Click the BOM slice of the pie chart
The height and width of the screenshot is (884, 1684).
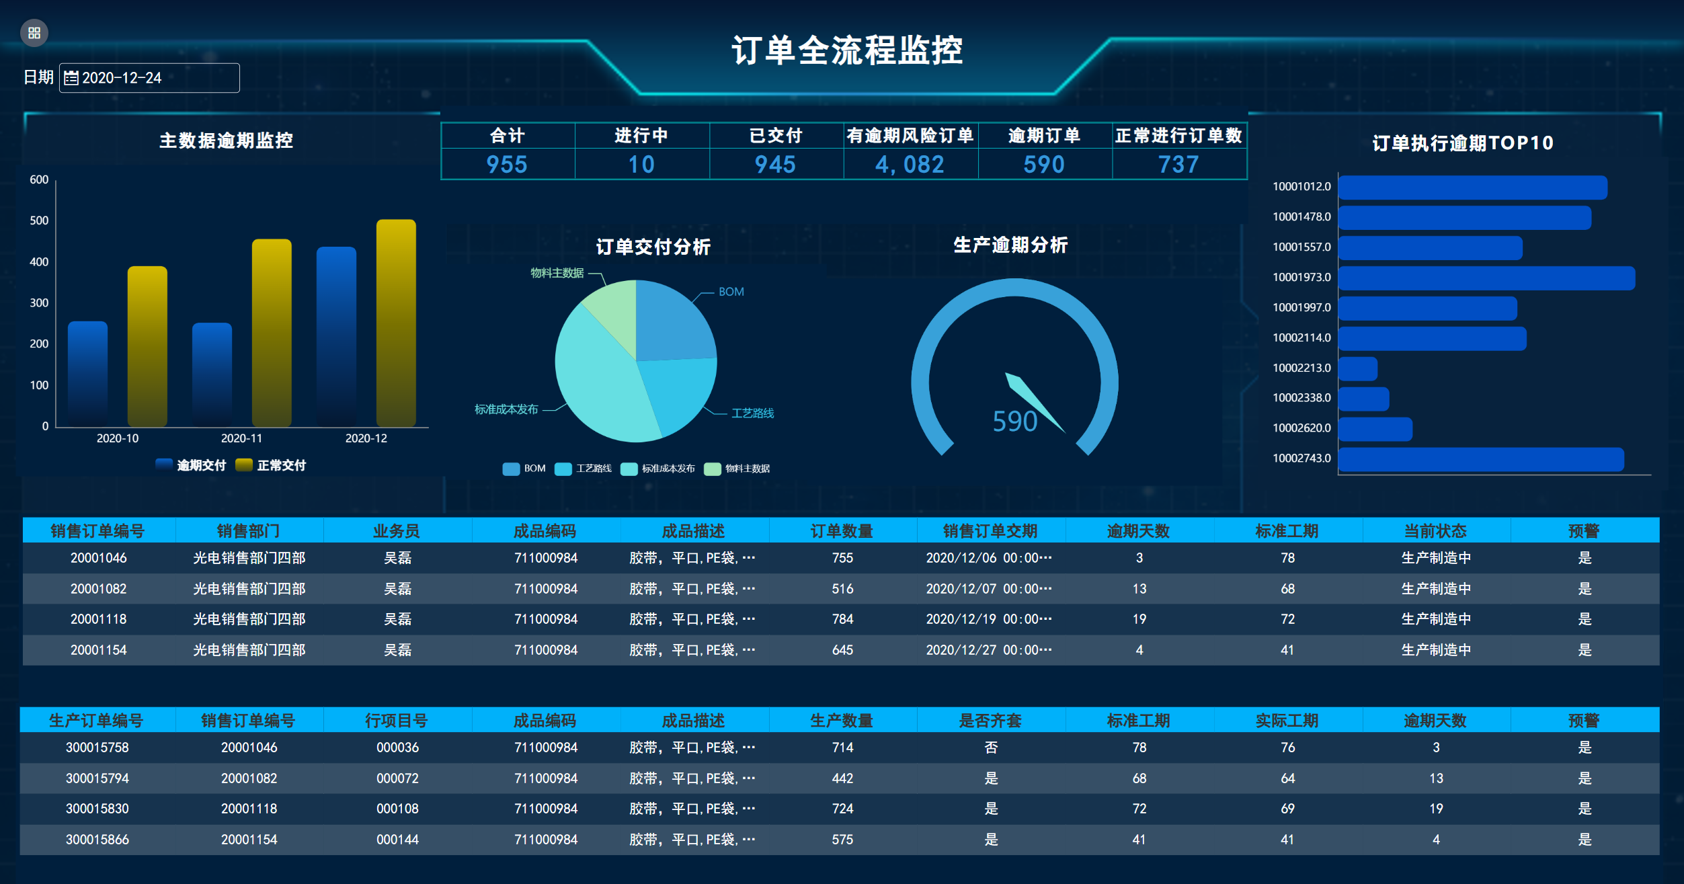click(672, 326)
